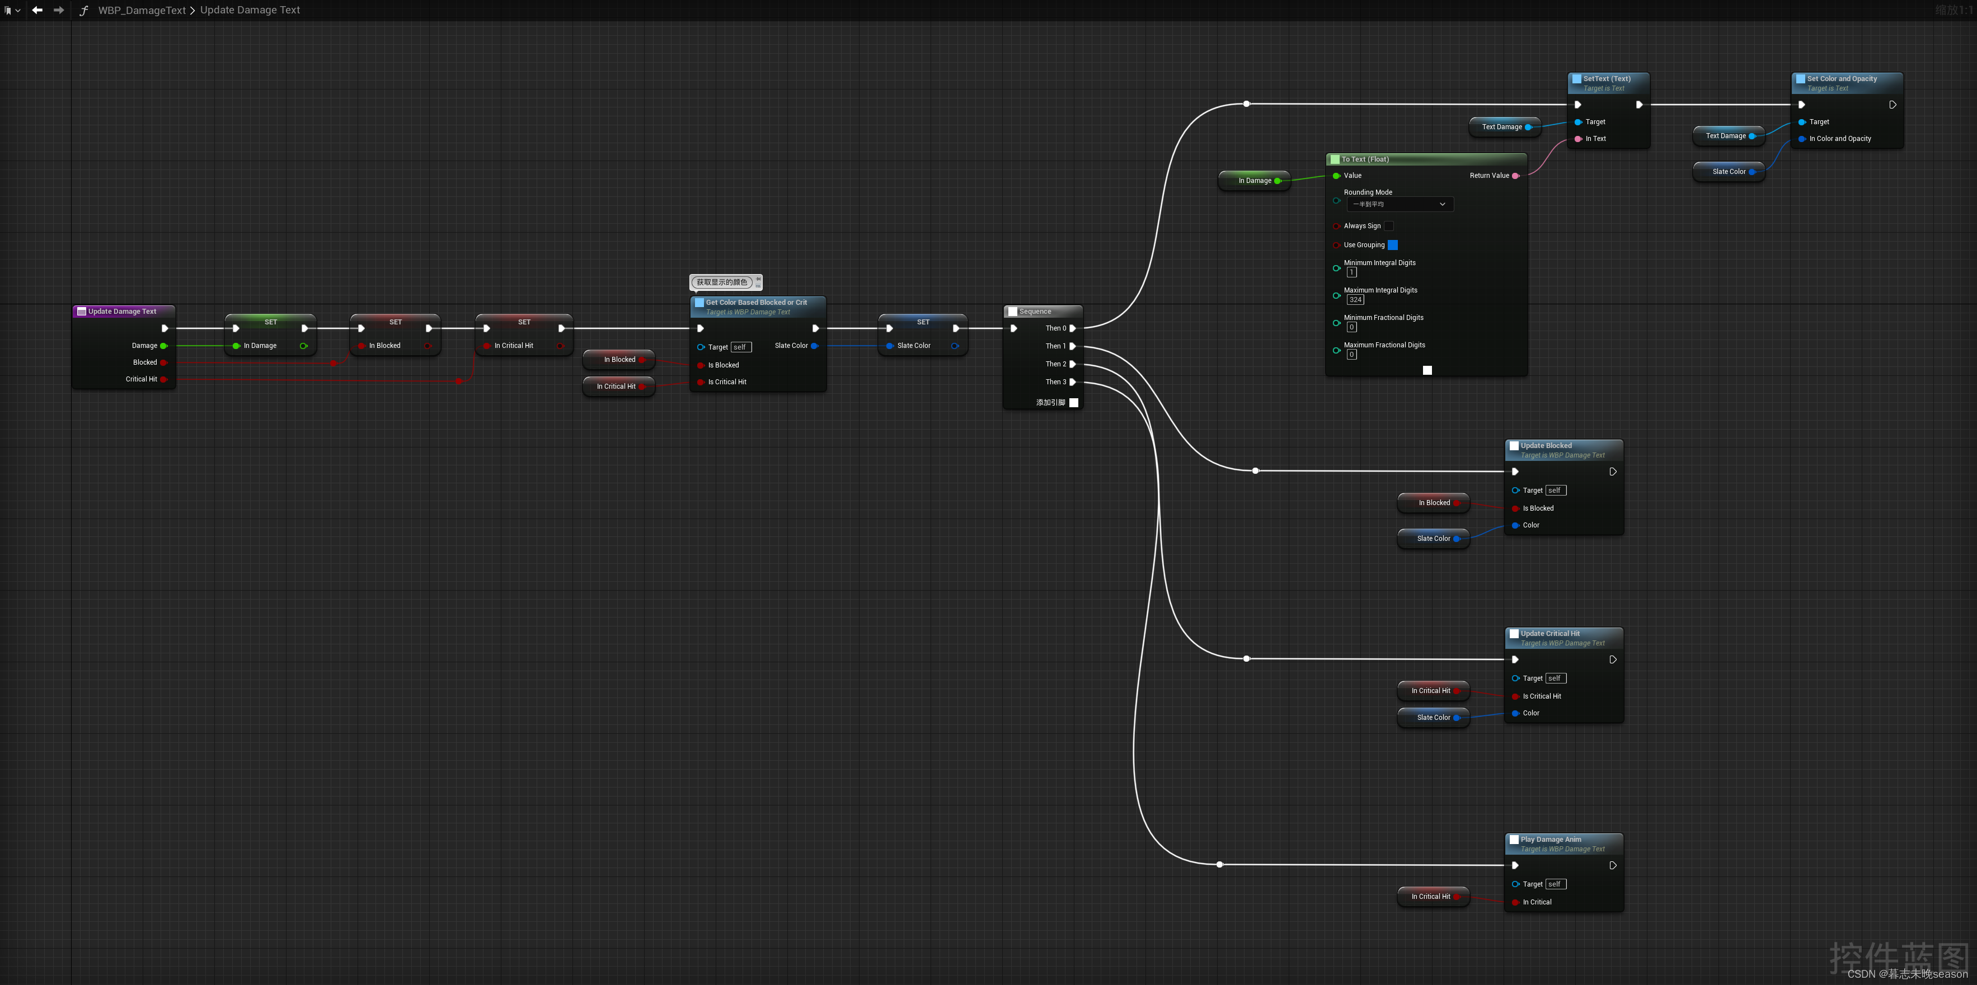Collapse advanced pins on To Text node

click(1427, 370)
